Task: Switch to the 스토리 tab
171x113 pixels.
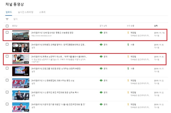Action: pyautogui.click(x=42, y=12)
